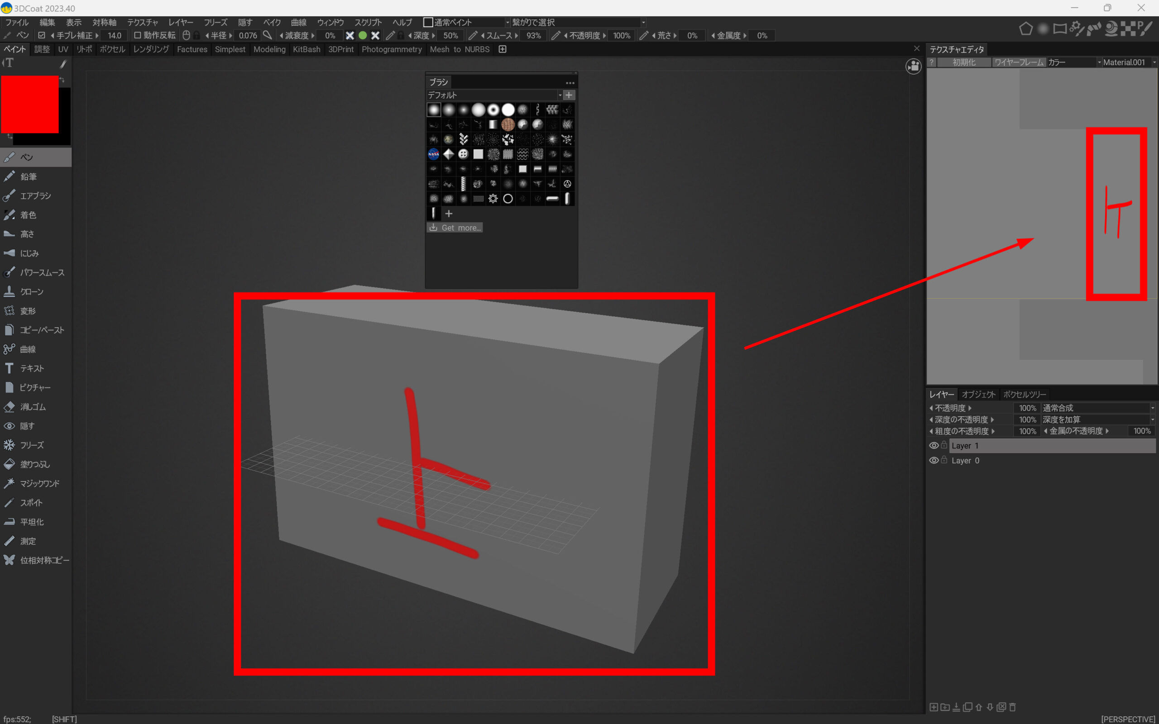This screenshot has width=1159, height=724.
Task: Select the エアブラシ airbrush tool
Action: (34, 196)
